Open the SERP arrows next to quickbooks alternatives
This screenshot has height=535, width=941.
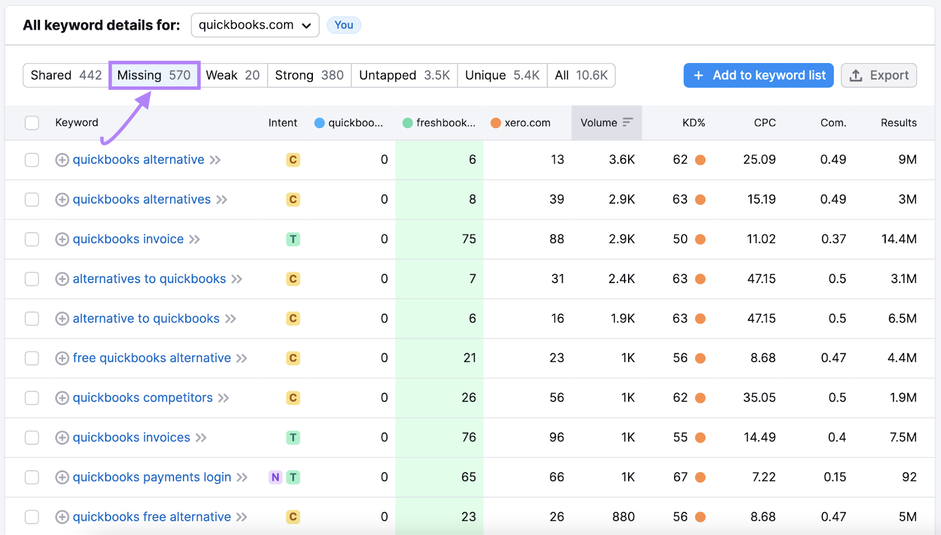[x=222, y=200]
